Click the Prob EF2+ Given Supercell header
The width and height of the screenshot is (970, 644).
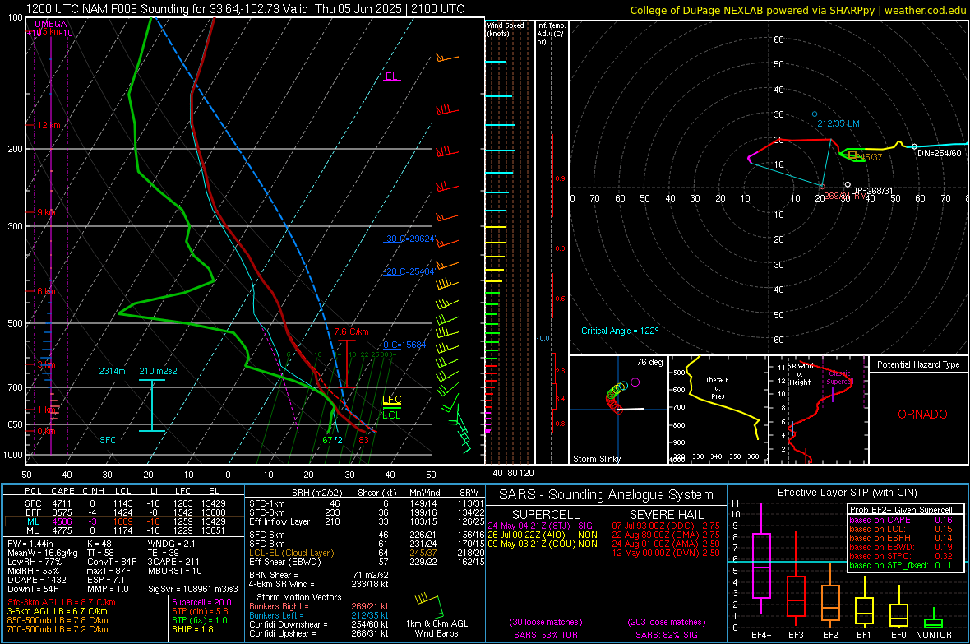tap(901, 510)
